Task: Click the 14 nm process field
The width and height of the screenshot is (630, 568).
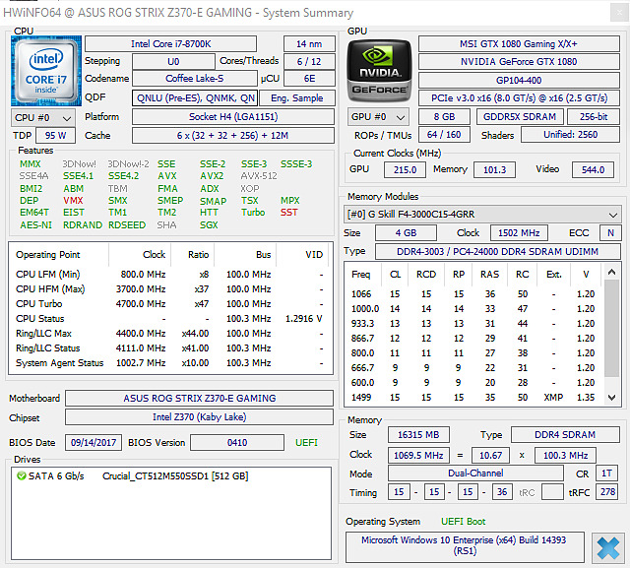Action: [309, 43]
